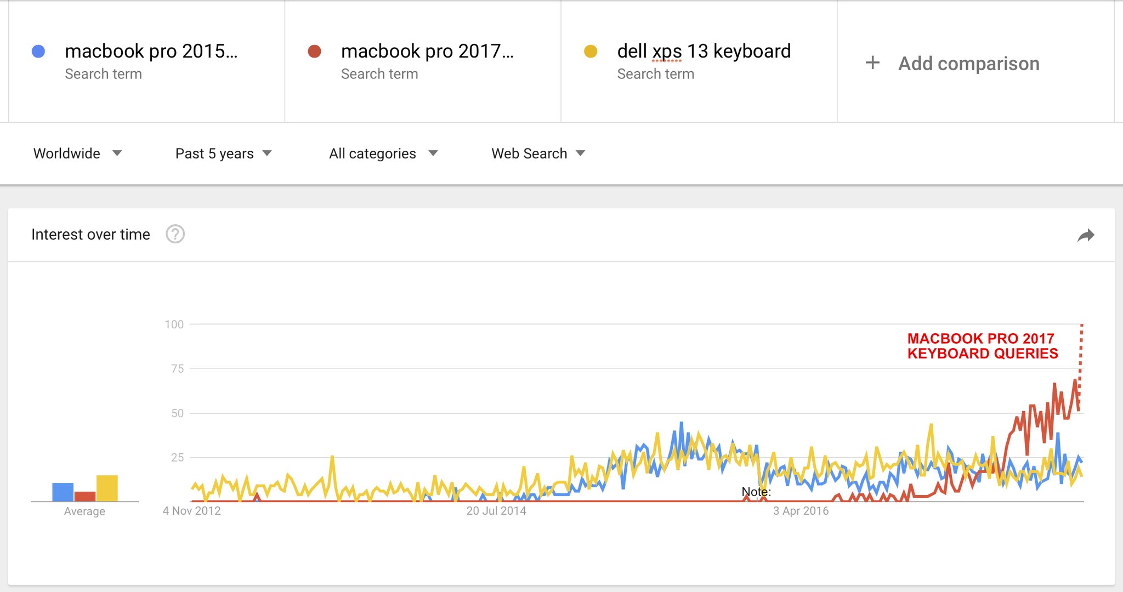
Task: Click the red average bar
Action: (85, 496)
